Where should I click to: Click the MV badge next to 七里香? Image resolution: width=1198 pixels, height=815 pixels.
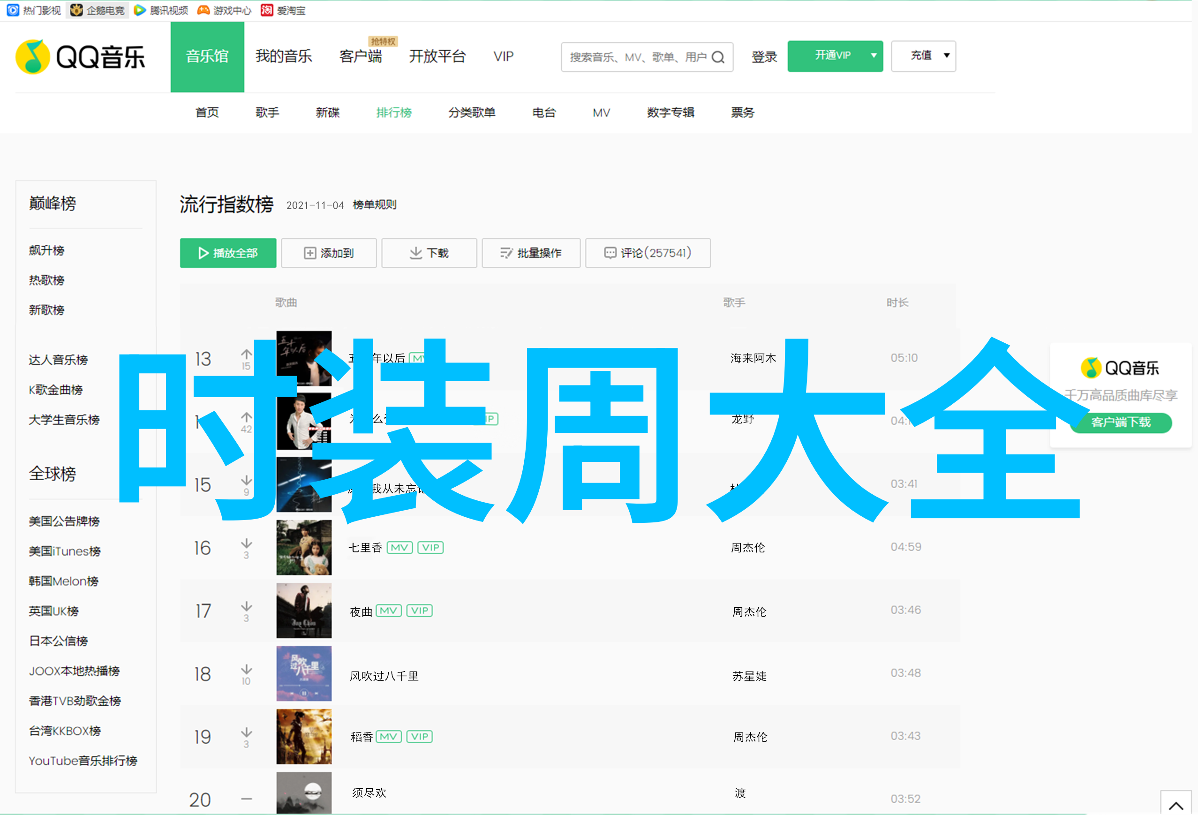[x=399, y=547]
